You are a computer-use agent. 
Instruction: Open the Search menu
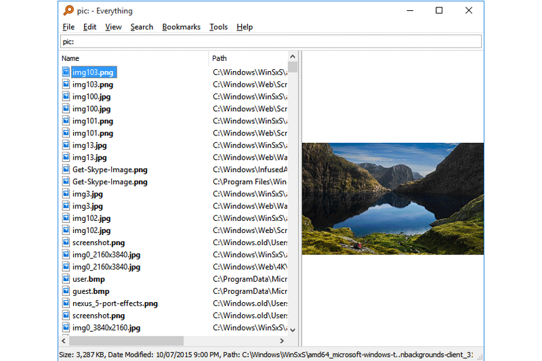coord(142,27)
